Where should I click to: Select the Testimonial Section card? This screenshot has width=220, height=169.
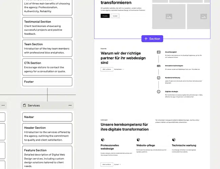(47, 28)
